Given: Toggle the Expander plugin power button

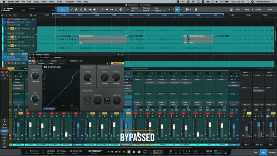Looking at the screenshot, I should tap(30, 61).
